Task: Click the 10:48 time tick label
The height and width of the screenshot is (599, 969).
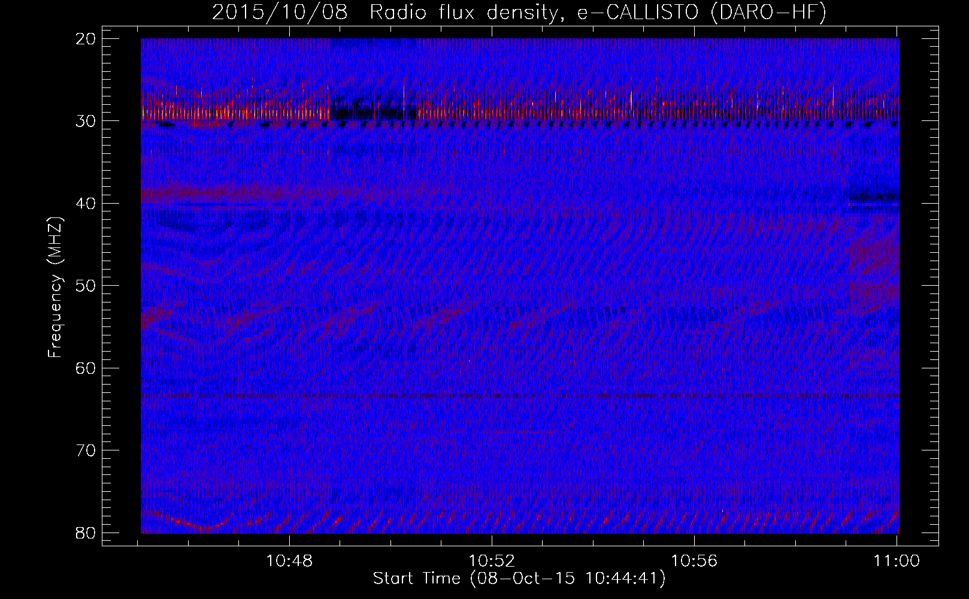Action: tap(289, 561)
